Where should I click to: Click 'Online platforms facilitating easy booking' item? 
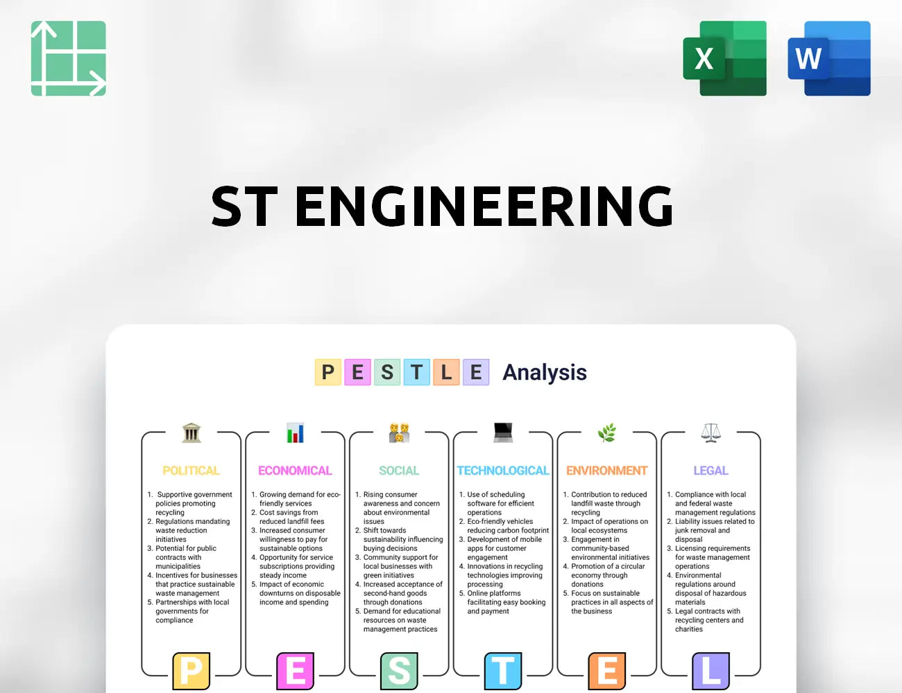pos(502,602)
